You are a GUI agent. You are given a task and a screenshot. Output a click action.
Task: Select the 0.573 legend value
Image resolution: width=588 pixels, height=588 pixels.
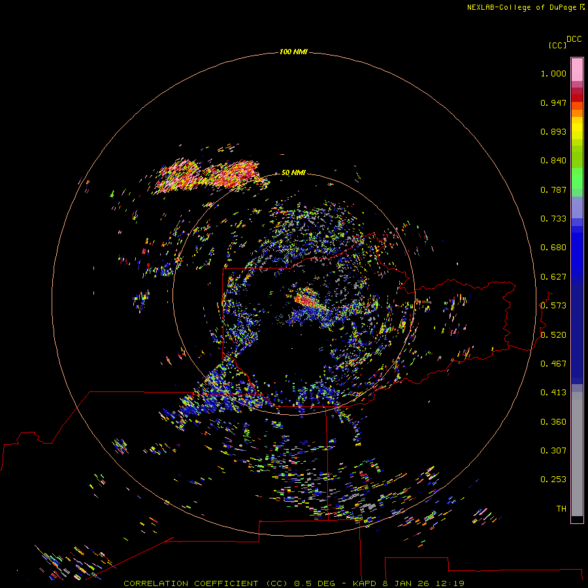553,306
